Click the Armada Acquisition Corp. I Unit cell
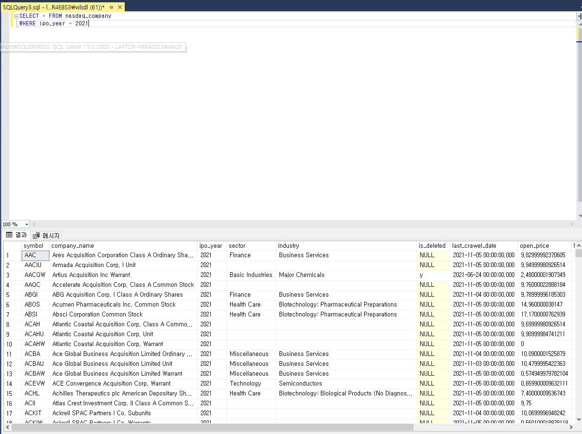The width and height of the screenshot is (582, 434). click(123, 265)
